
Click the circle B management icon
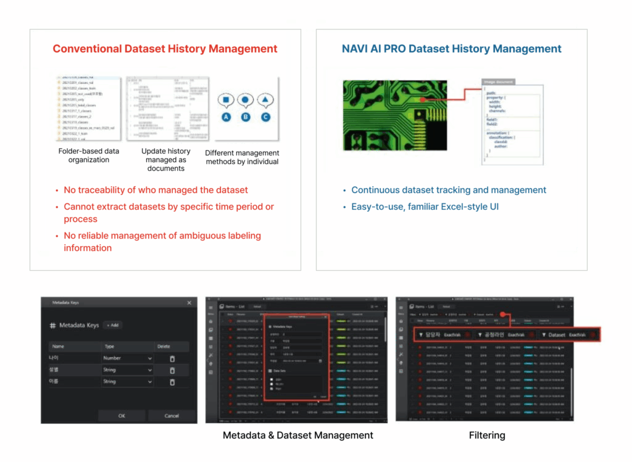pyautogui.click(x=246, y=99)
